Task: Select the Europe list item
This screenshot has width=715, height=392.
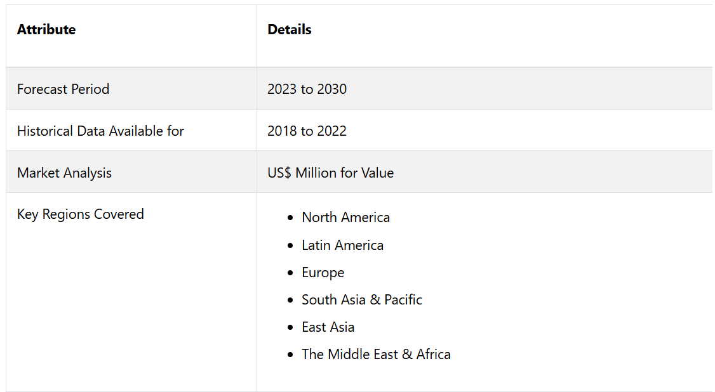Action: (x=323, y=273)
